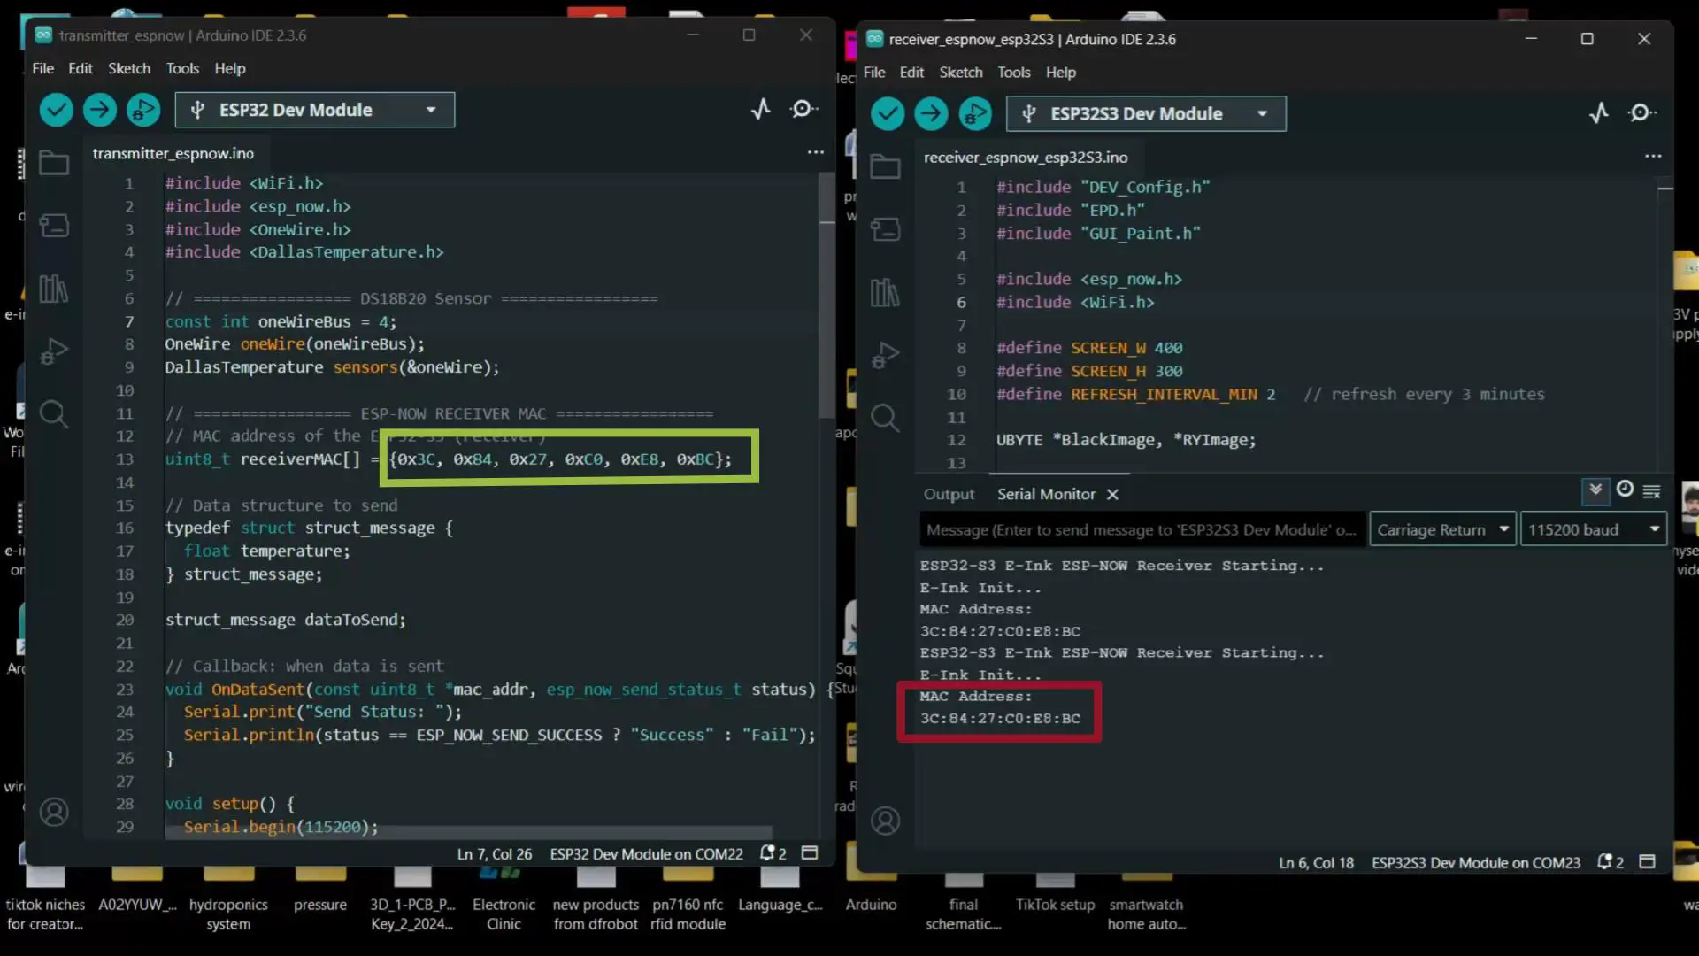Click Verify button in receiver window

click(888, 113)
